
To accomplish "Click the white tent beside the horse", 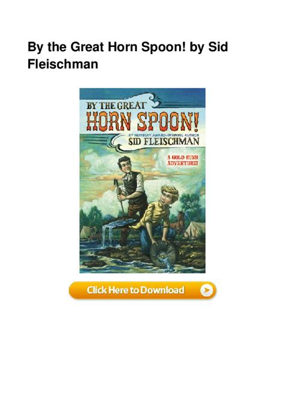I will pyautogui.click(x=195, y=230).
